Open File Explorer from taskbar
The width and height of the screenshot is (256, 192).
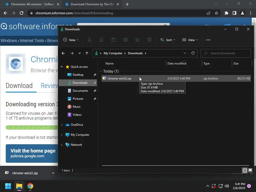coord(19,186)
